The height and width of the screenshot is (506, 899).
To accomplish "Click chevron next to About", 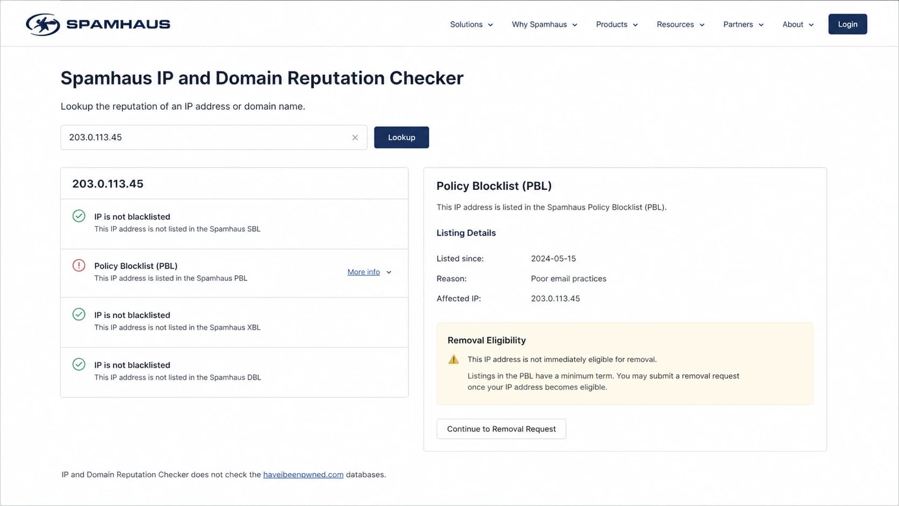I will tap(811, 25).
